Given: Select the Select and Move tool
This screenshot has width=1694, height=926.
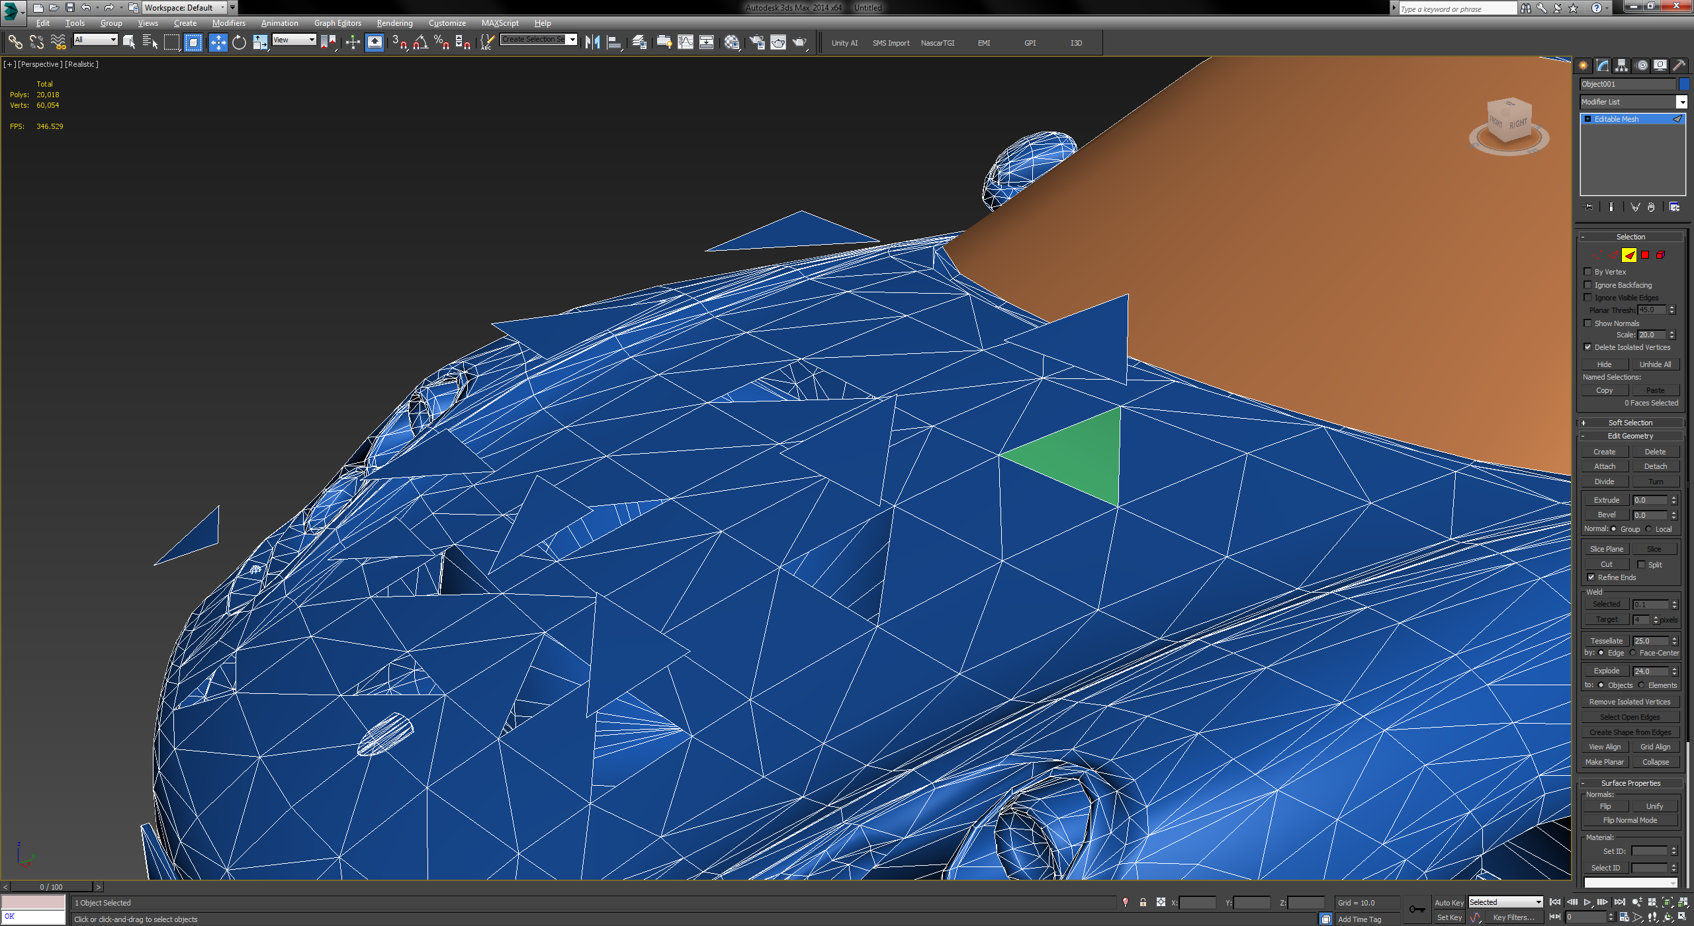Looking at the screenshot, I should tap(218, 42).
